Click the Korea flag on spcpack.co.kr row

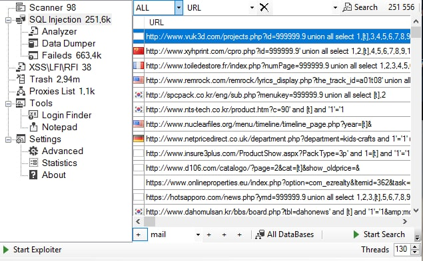pyautogui.click(x=139, y=95)
